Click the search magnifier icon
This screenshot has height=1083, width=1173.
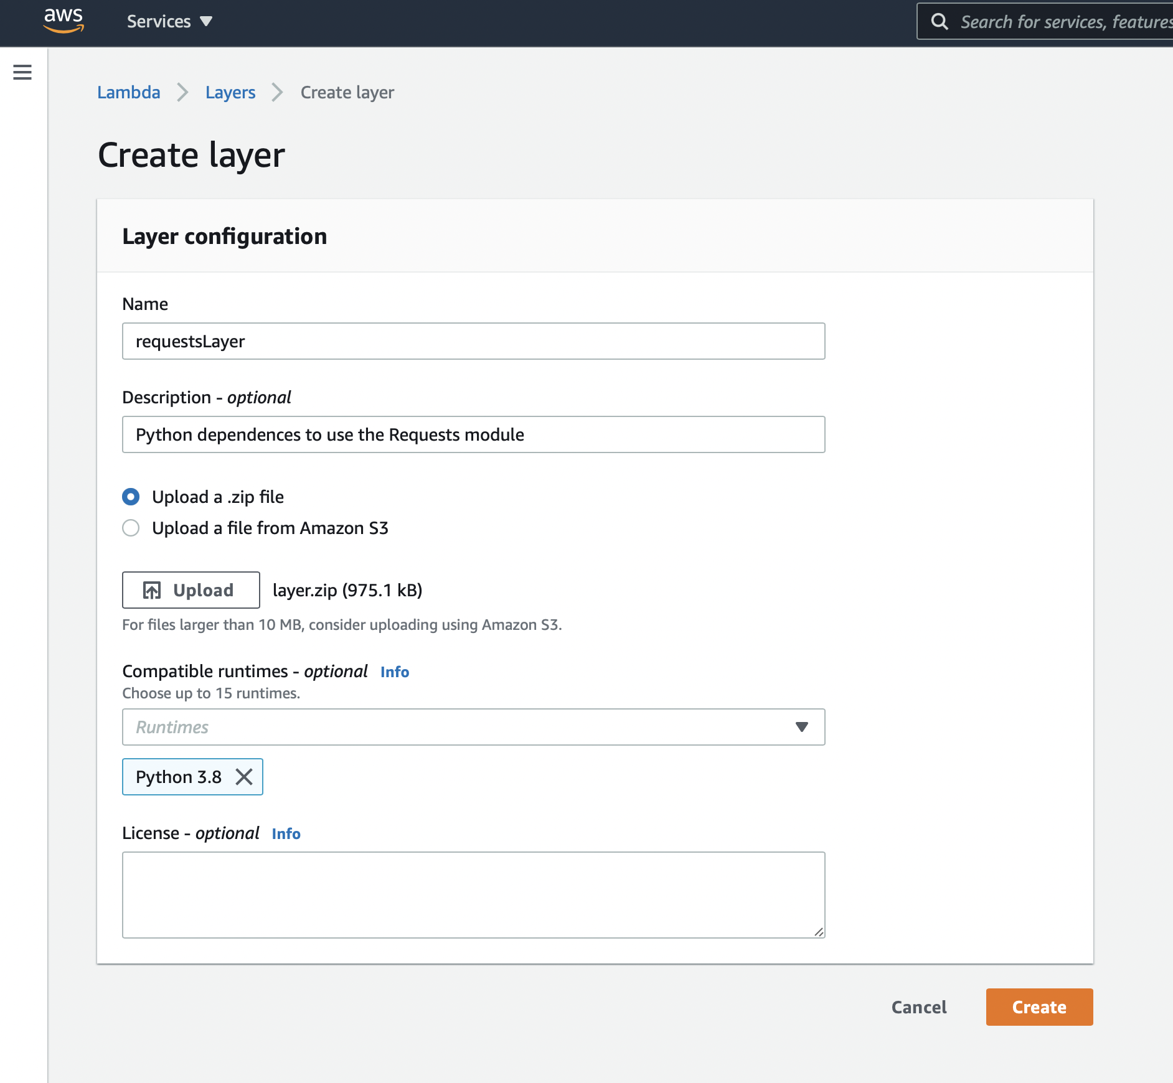coord(940,22)
